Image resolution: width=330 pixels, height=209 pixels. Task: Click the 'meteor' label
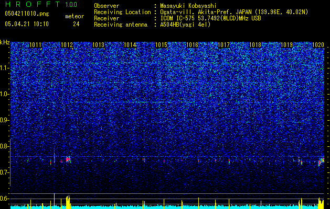(x=74, y=16)
